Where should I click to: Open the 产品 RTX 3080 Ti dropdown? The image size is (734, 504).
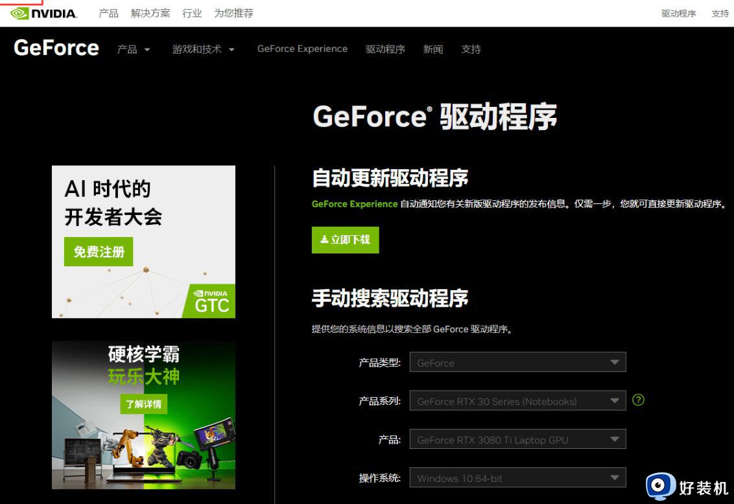(517, 439)
